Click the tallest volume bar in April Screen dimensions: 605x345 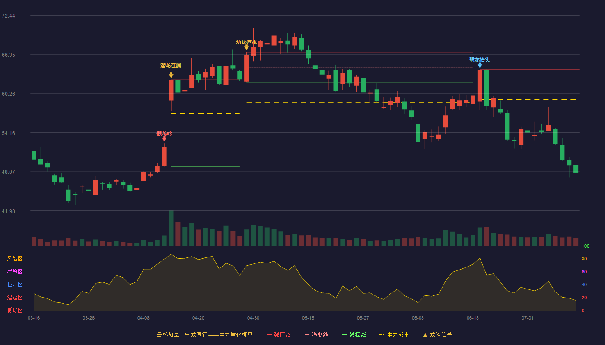171,228
